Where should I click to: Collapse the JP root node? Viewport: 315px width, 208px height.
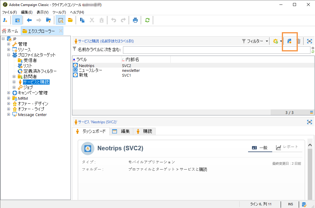click(x=3, y=38)
